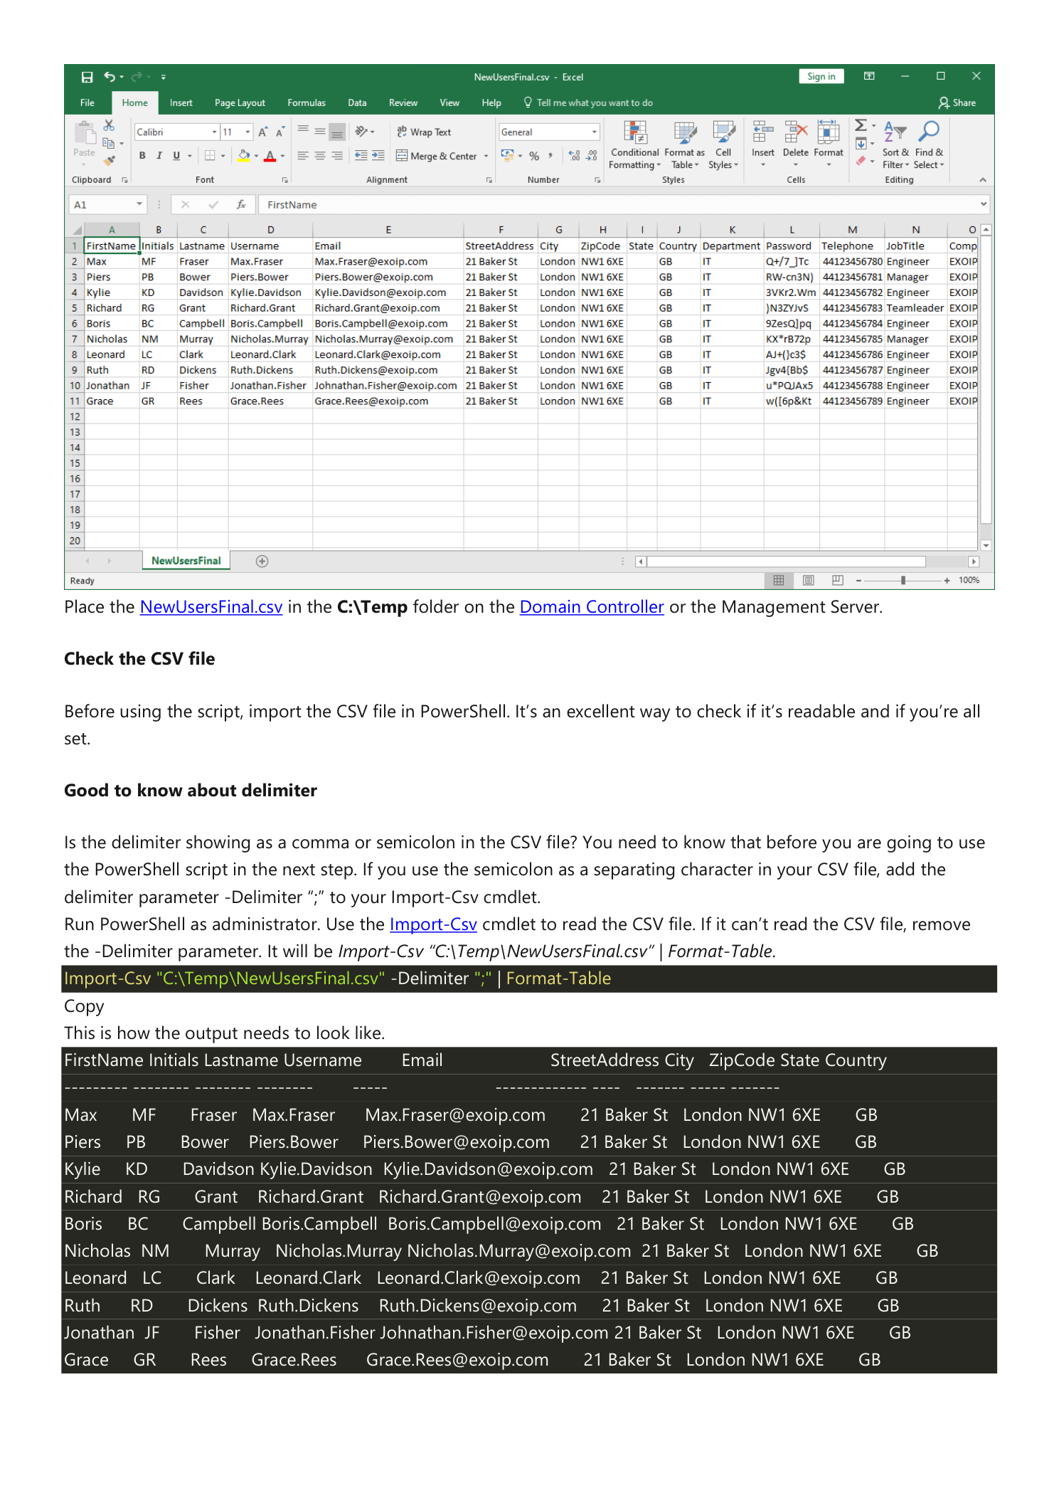The image size is (1059, 1498).
Task: Toggle Align Left
Action: click(x=303, y=156)
